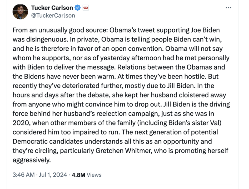Click the Tucker Carlson display name
Image resolution: width=249 pixels, height=189 pixels.
[52, 8]
